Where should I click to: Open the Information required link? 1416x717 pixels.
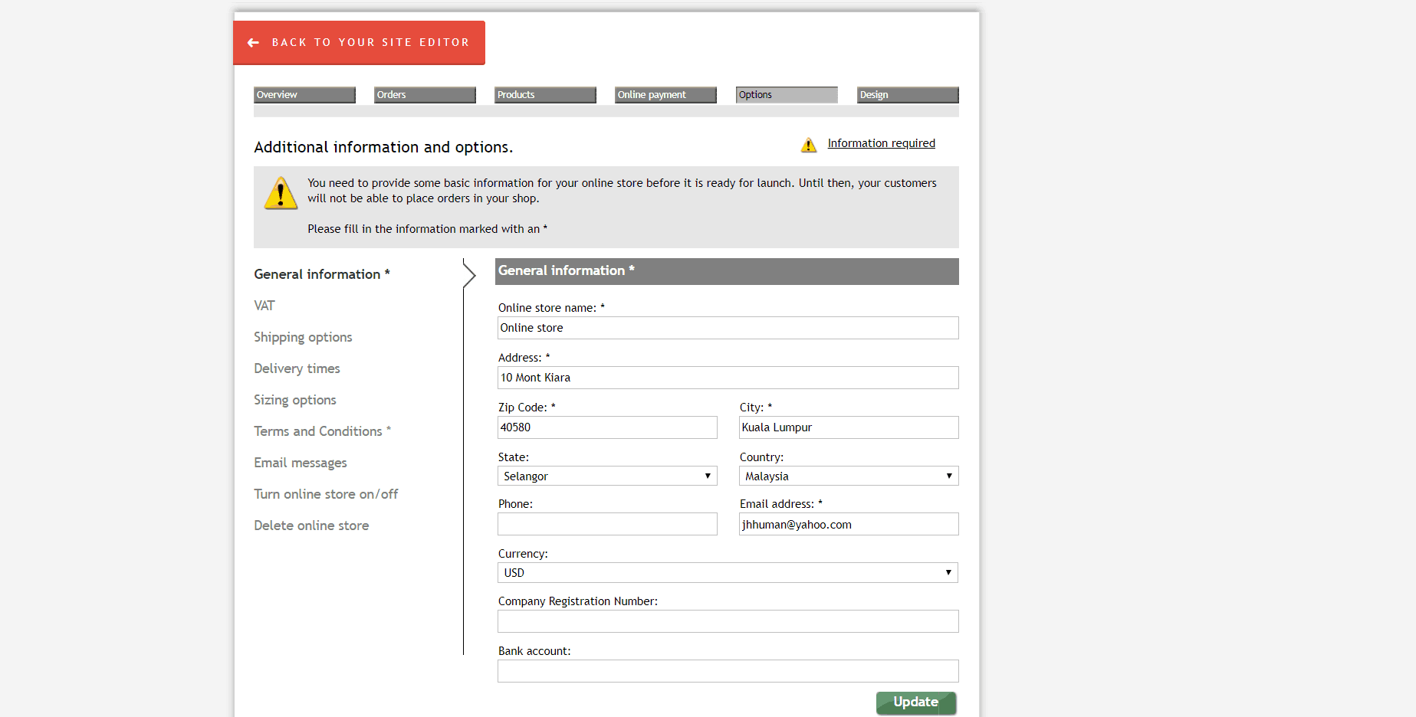pos(882,143)
